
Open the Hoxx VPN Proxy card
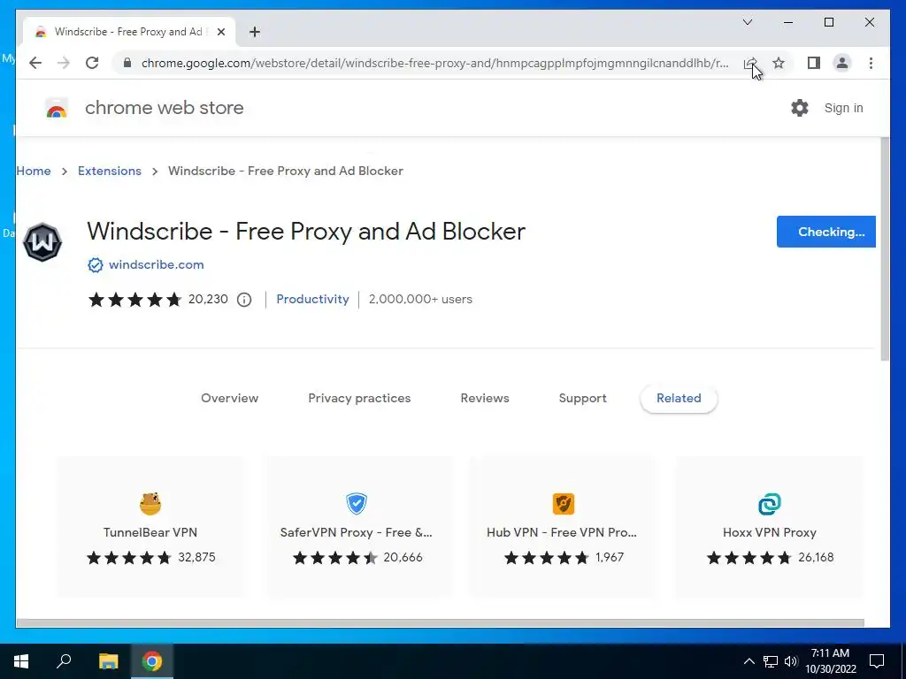tap(769, 527)
